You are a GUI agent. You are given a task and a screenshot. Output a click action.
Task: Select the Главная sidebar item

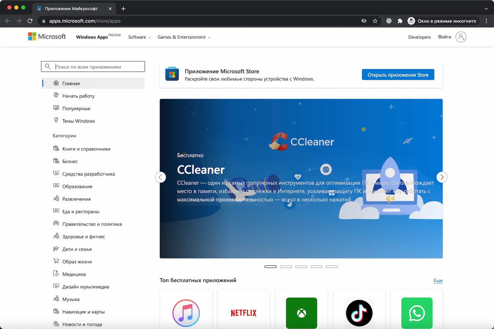[x=93, y=83]
